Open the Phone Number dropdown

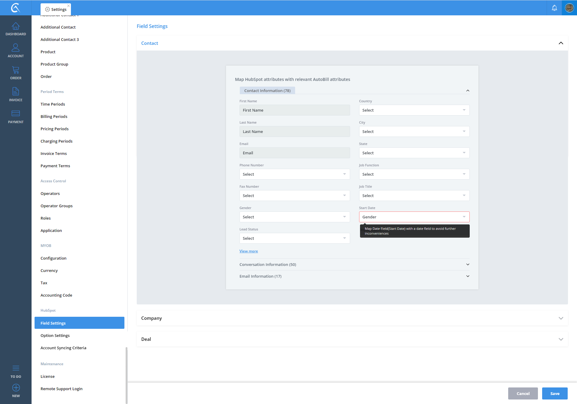point(294,174)
